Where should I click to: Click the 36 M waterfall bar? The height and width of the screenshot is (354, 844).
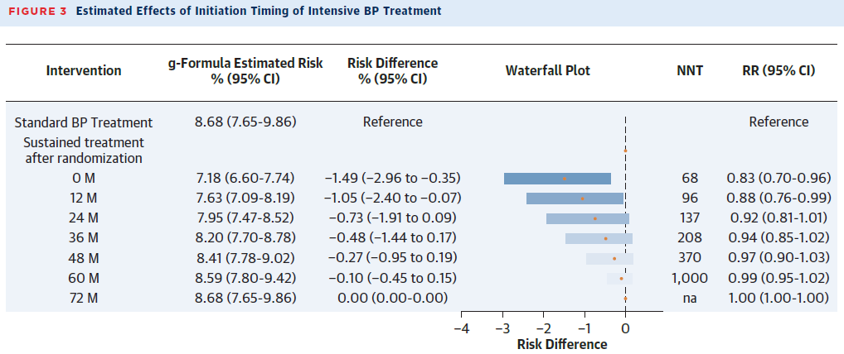(x=599, y=238)
